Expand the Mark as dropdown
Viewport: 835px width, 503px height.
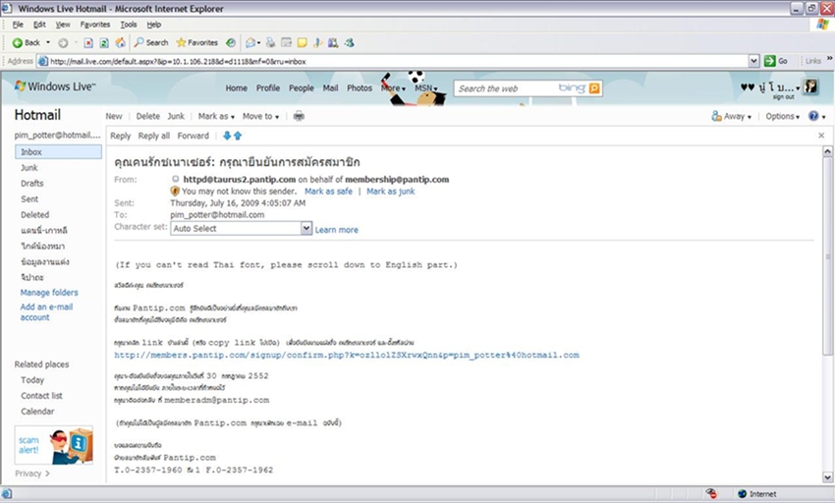pyautogui.click(x=216, y=116)
